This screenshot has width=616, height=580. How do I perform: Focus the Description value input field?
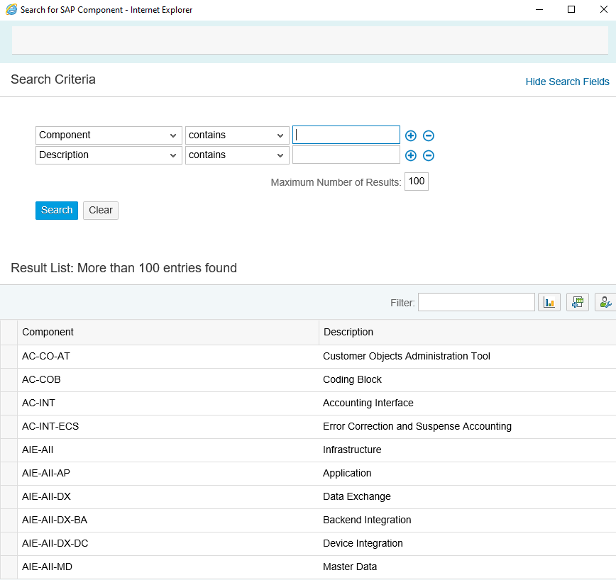coord(346,155)
